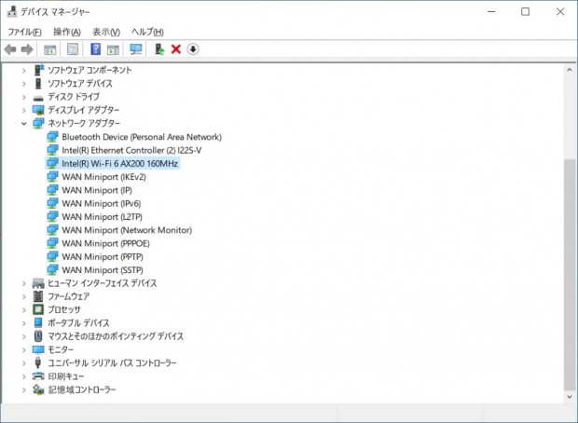Expand モニター node
Image resolution: width=578 pixels, height=423 pixels.
click(24, 349)
